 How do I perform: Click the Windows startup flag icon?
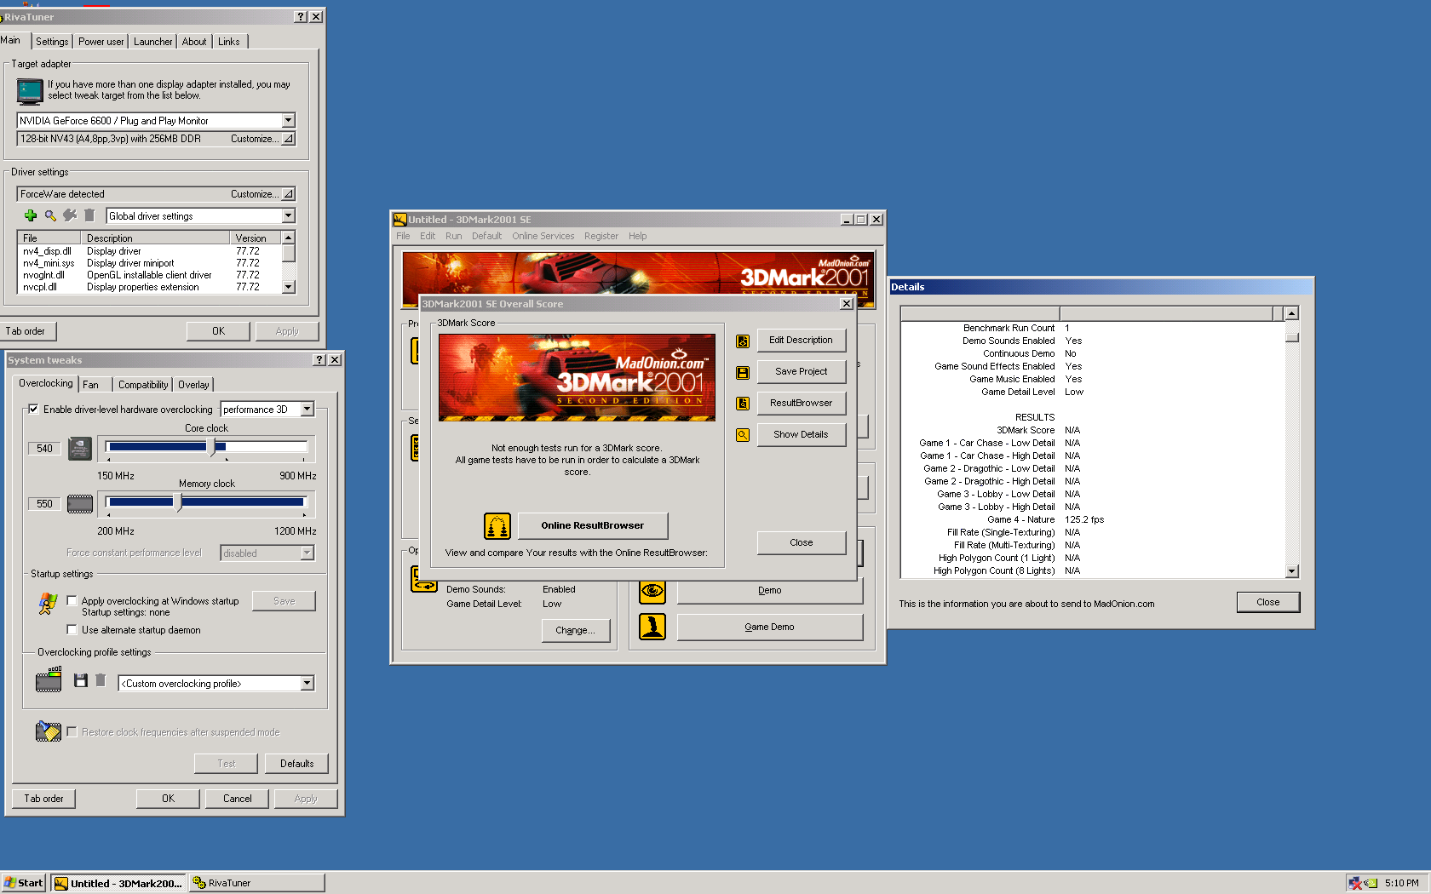tap(48, 604)
